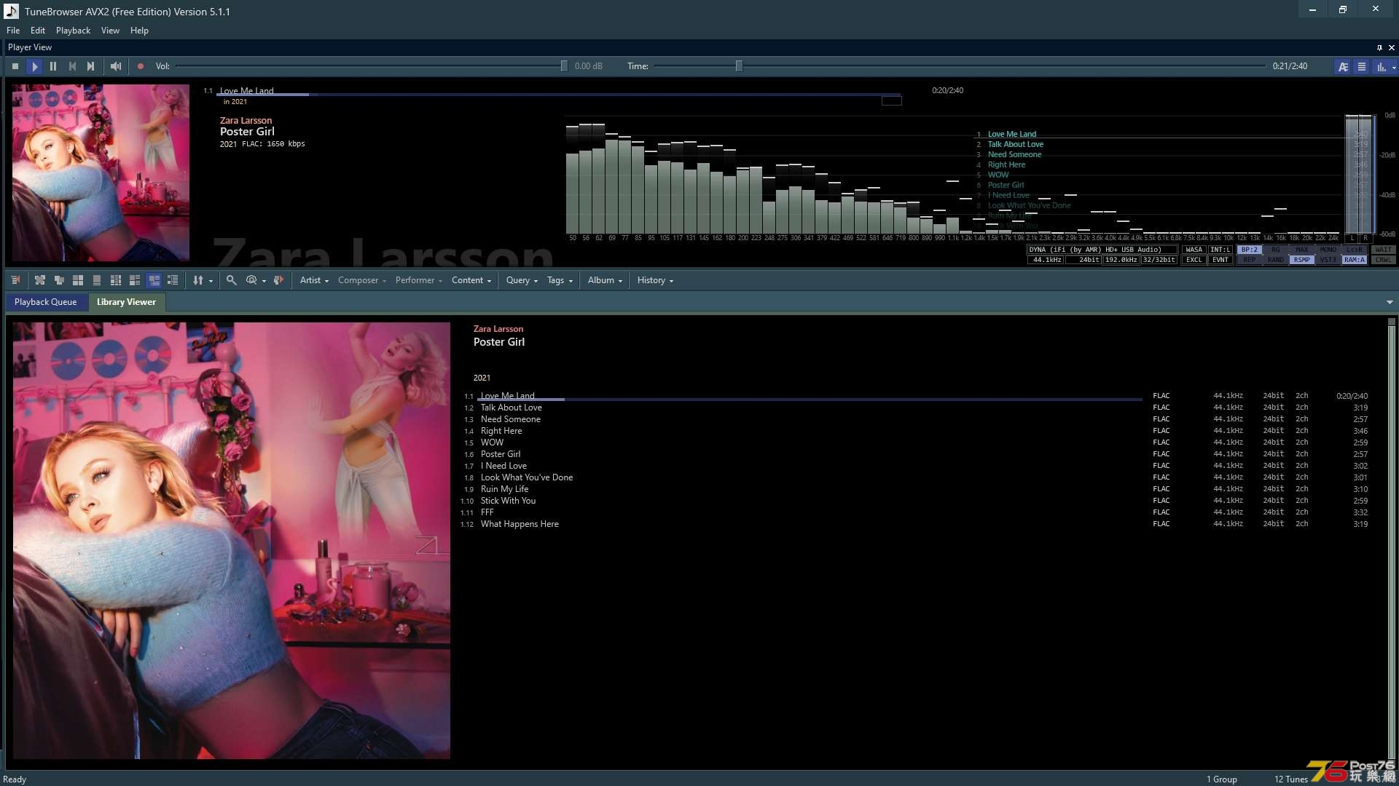Image resolution: width=1399 pixels, height=786 pixels.
Task: Select the highlighted album detail view icon
Action: pos(154,280)
